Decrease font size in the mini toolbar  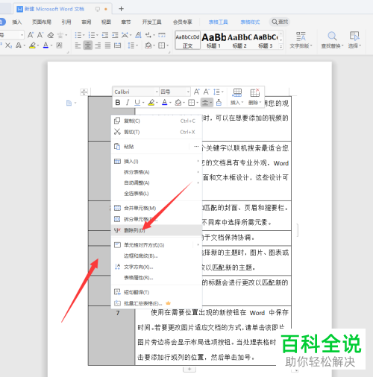[207, 92]
